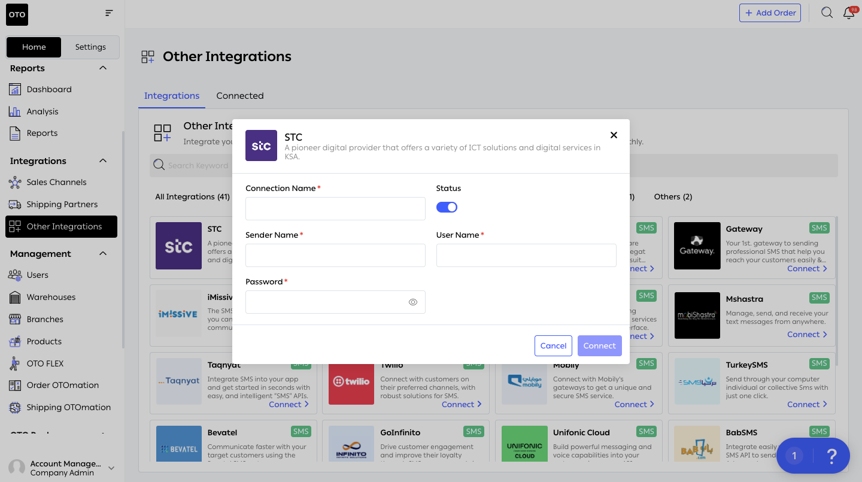The height and width of the screenshot is (482, 862).
Task: Click the GoInfinito logo thumbnail
Action: (x=351, y=444)
